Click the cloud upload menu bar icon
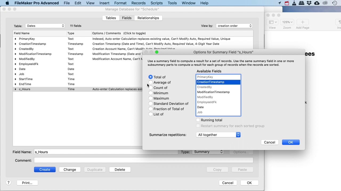Viewport: 341px width, 191px height. 317,3
